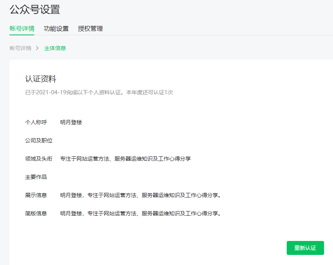This screenshot has height=265, width=333.
Task: Open the 授权管理 tab
Action: click(x=90, y=28)
